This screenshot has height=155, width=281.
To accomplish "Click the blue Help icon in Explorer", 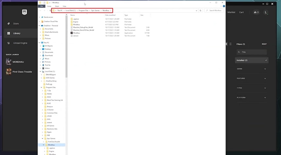I will pyautogui.click(x=224, y=6).
